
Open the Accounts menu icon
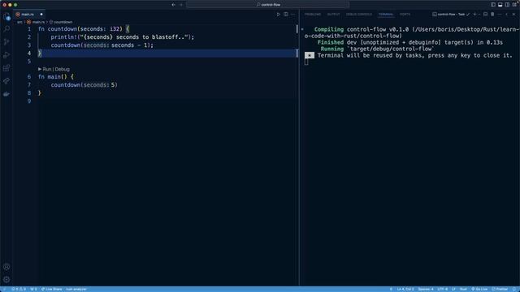(x=6, y=267)
